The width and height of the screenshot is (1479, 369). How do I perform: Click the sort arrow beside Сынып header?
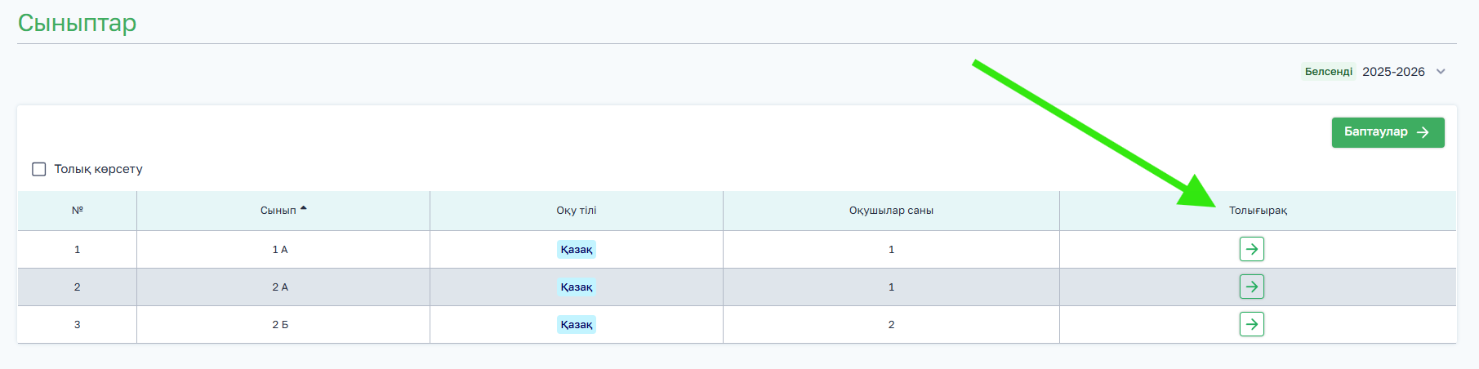(304, 209)
